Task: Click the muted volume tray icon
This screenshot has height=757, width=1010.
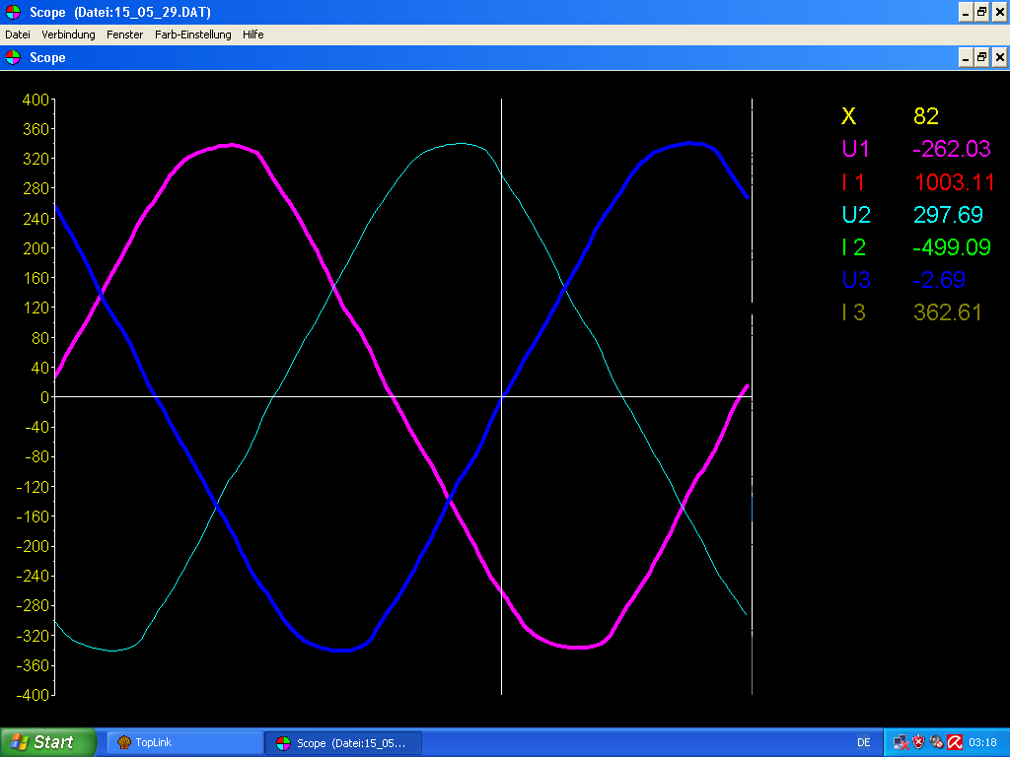Action: [936, 742]
